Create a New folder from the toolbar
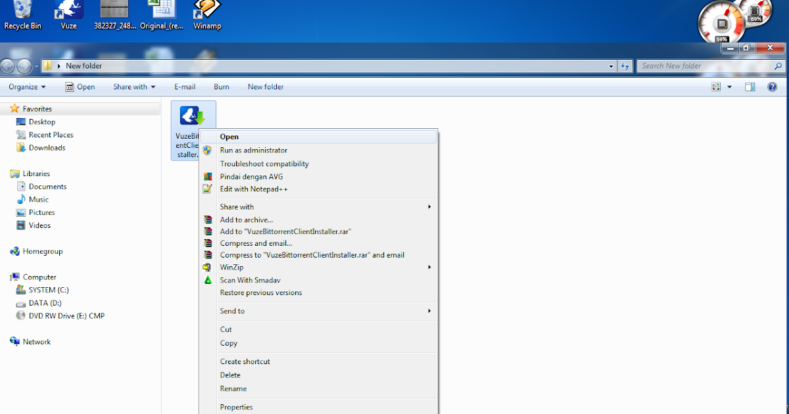This screenshot has width=789, height=414. (x=266, y=87)
